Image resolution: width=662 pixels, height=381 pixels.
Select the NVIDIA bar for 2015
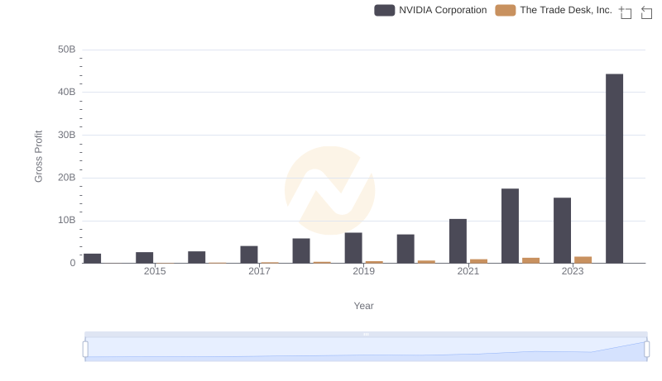[x=144, y=258]
